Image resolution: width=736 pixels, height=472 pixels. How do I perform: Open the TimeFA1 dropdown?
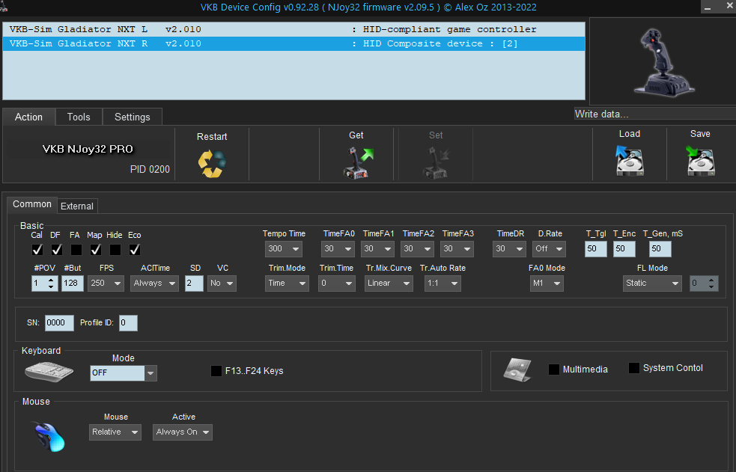377,249
